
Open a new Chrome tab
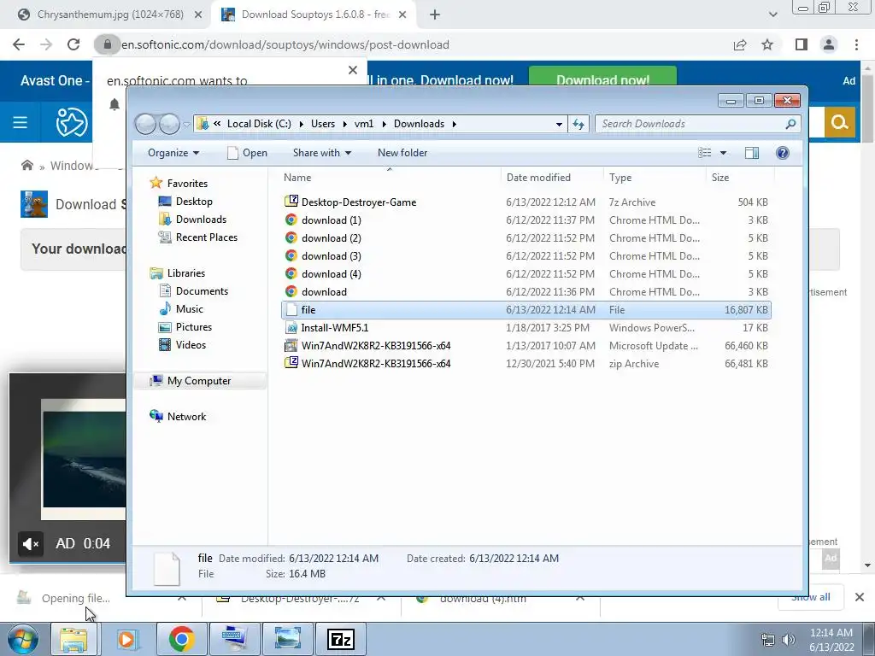coord(435,15)
